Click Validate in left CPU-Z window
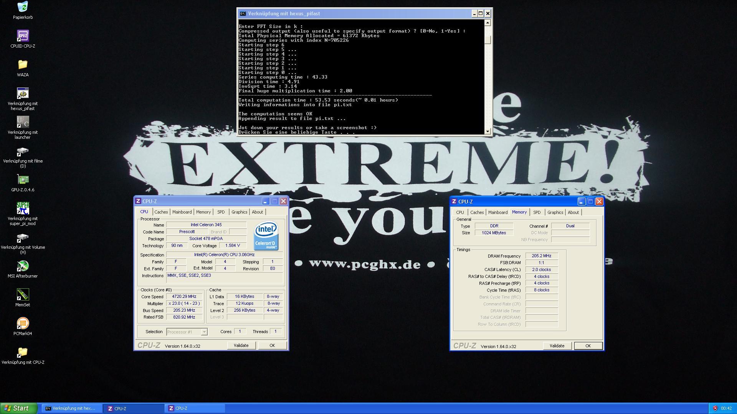The height and width of the screenshot is (414, 737). [241, 345]
